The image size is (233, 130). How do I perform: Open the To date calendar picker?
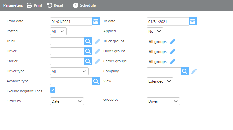[193, 22]
